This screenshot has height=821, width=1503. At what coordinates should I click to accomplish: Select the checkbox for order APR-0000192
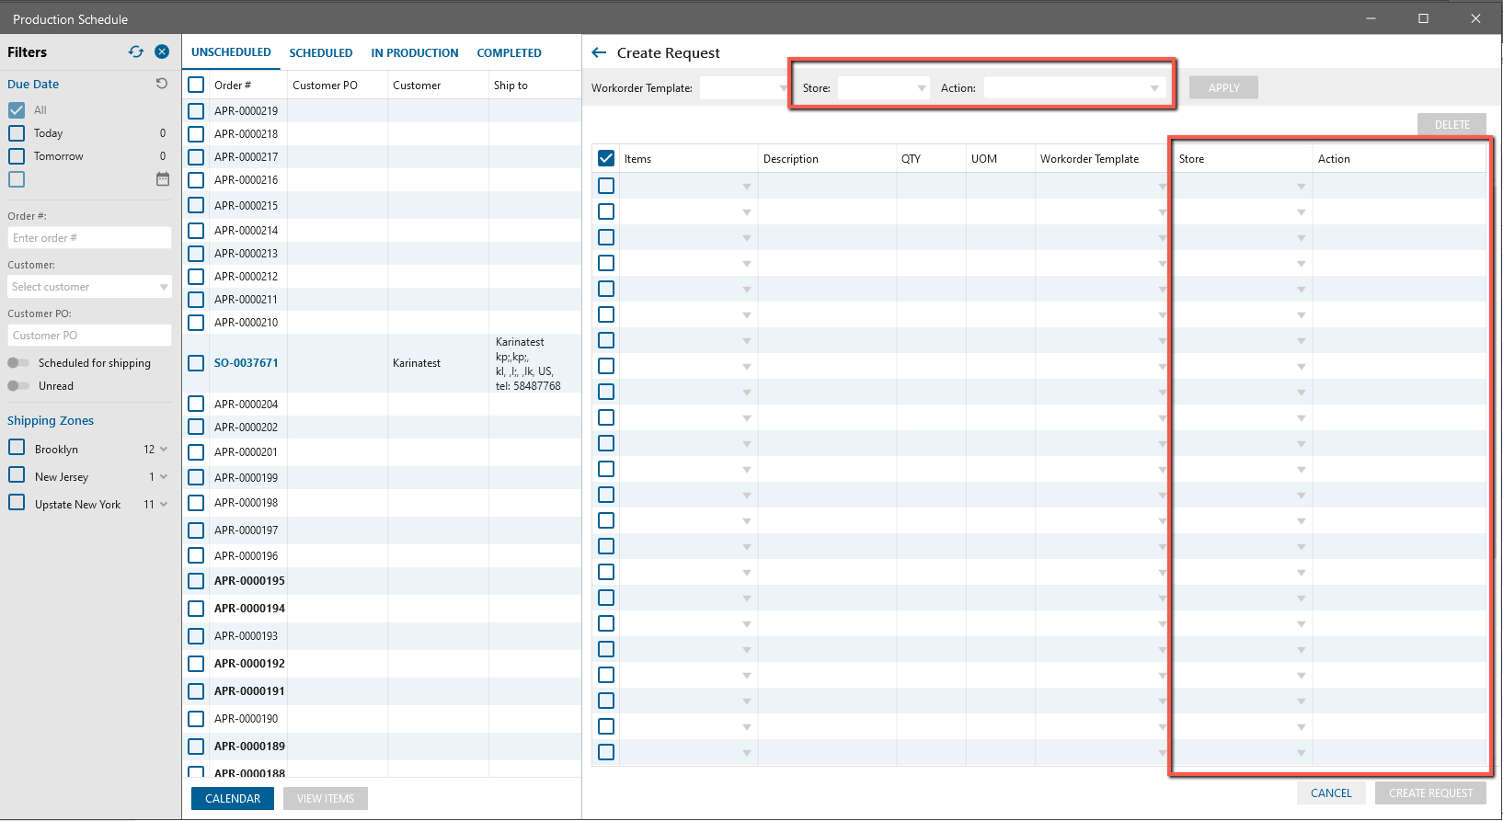pyautogui.click(x=196, y=664)
